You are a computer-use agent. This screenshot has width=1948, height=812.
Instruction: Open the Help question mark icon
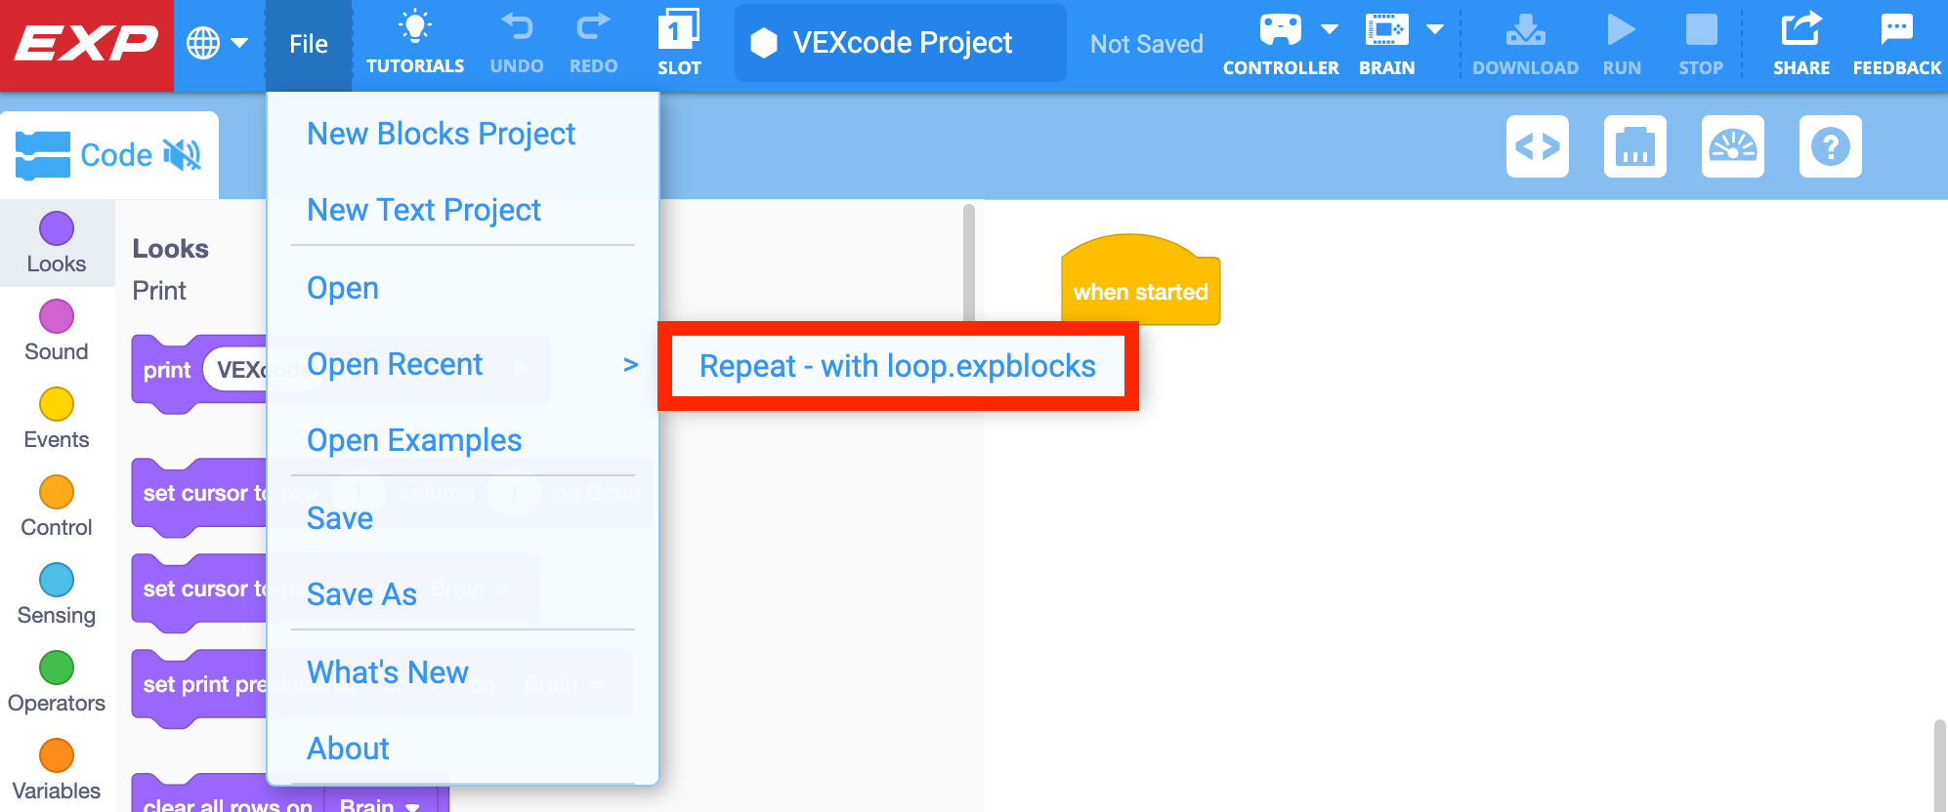1831,146
